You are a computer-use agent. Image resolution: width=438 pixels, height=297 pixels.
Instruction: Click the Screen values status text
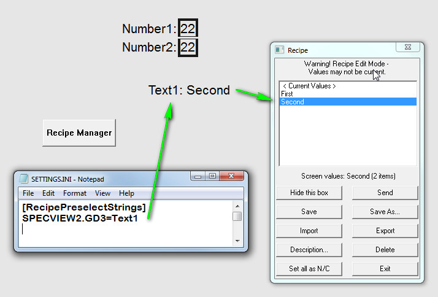348,176
